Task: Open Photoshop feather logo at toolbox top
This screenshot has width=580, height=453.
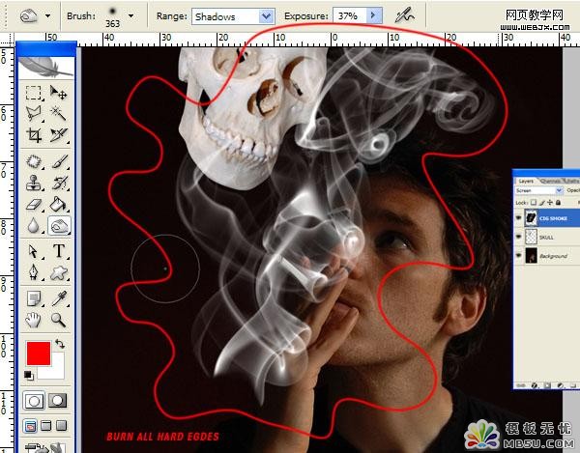Action: pyautogui.click(x=45, y=67)
